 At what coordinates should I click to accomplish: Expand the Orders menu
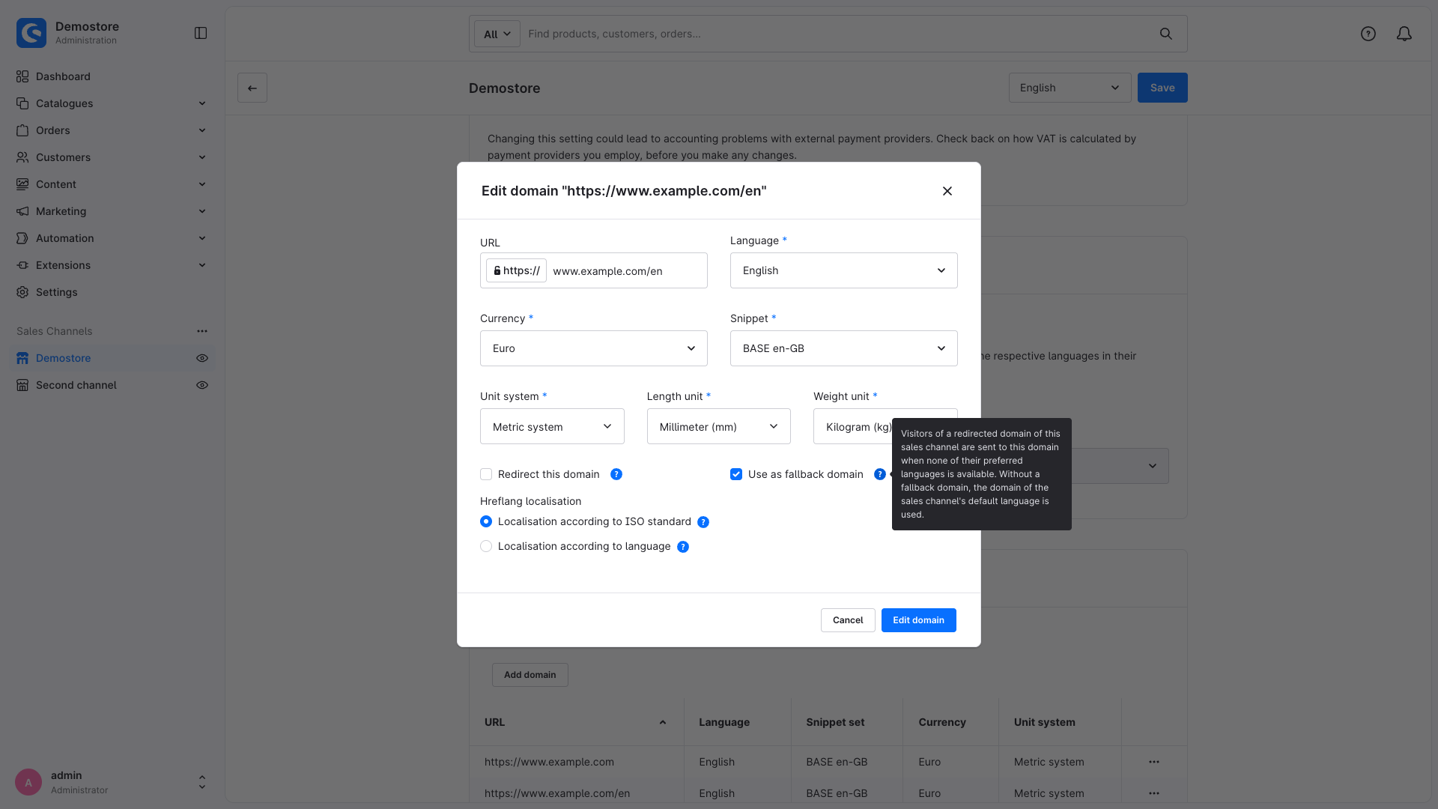pyautogui.click(x=112, y=130)
